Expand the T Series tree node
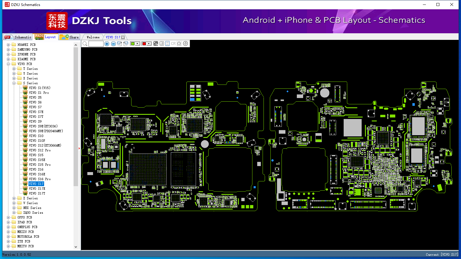 point(14,69)
